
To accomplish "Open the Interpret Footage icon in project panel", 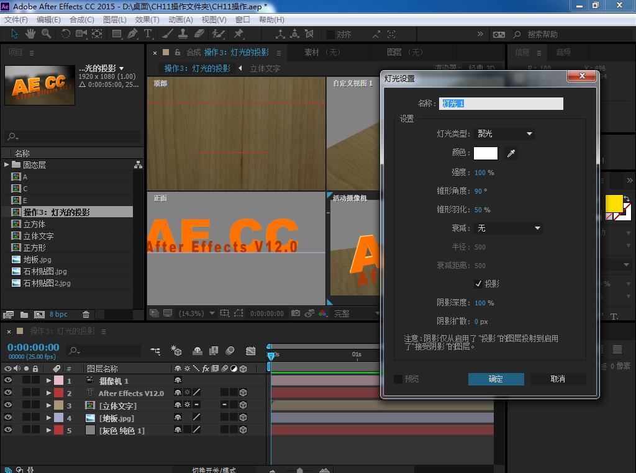I will [8, 315].
